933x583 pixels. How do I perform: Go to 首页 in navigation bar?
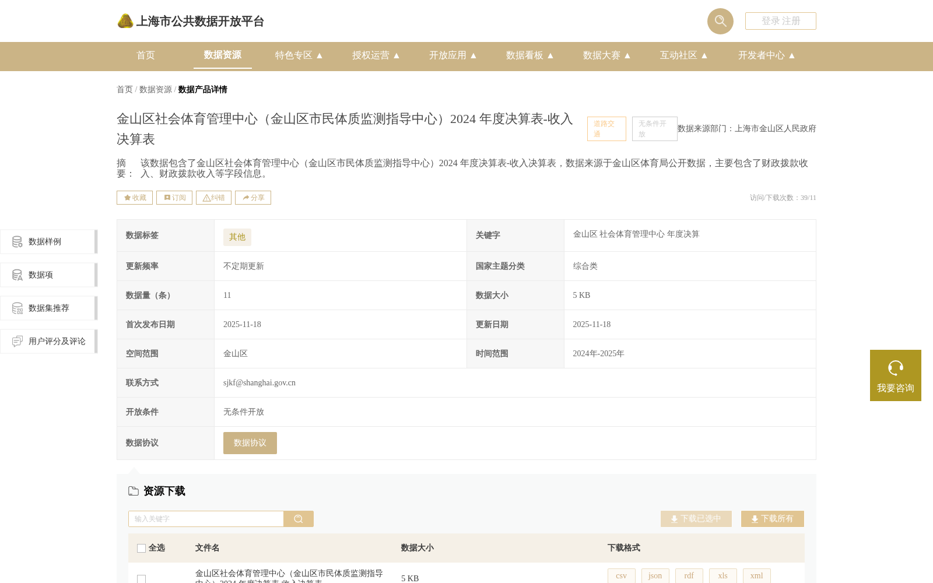click(x=146, y=55)
